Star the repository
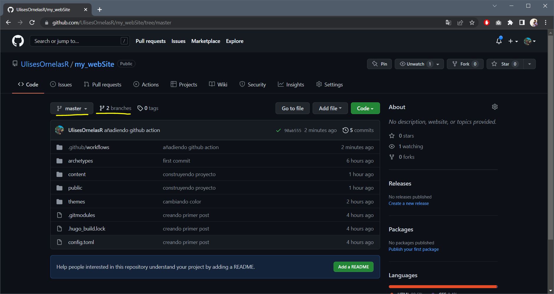The height and width of the screenshot is (294, 554). tap(505, 64)
